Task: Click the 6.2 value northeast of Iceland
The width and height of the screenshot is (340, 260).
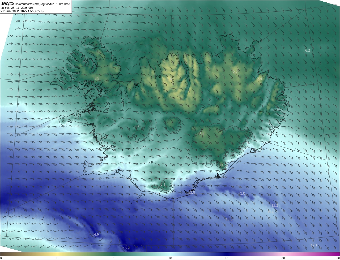Action: 308,50
